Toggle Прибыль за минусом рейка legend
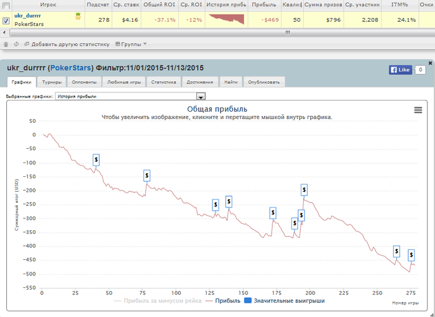Image resolution: width=435 pixels, height=317 pixels. (x=158, y=301)
